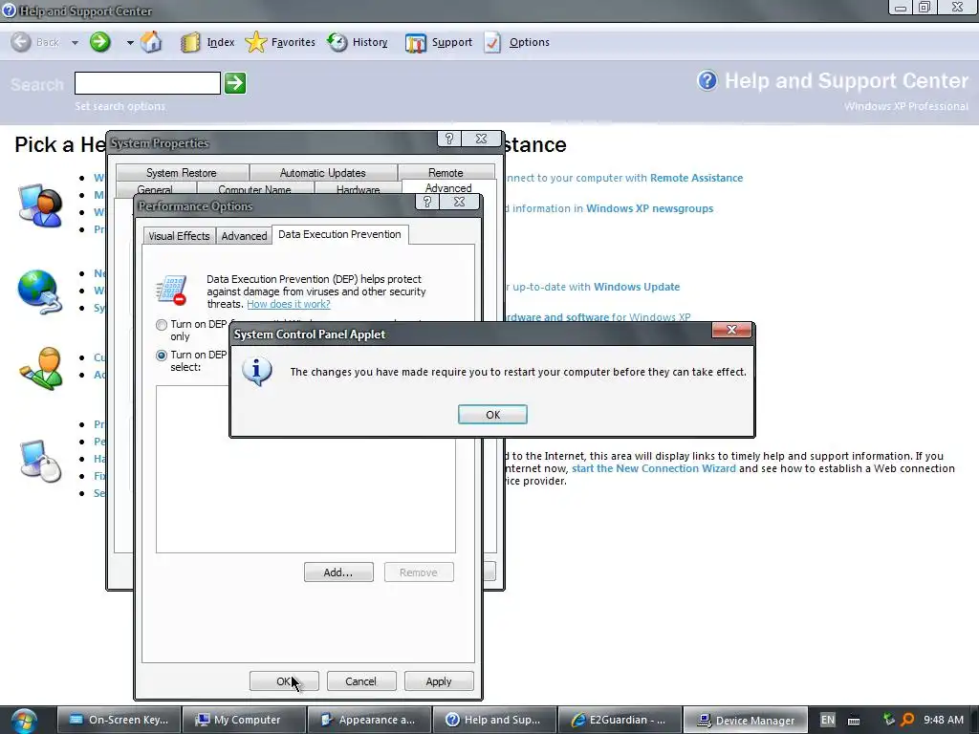Screen dimensions: 979x734
Task: Click the keyboard tray icon
Action: 854,721
